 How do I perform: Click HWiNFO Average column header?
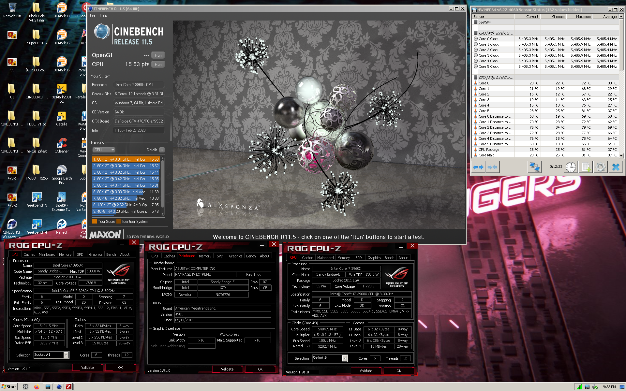(x=605, y=17)
